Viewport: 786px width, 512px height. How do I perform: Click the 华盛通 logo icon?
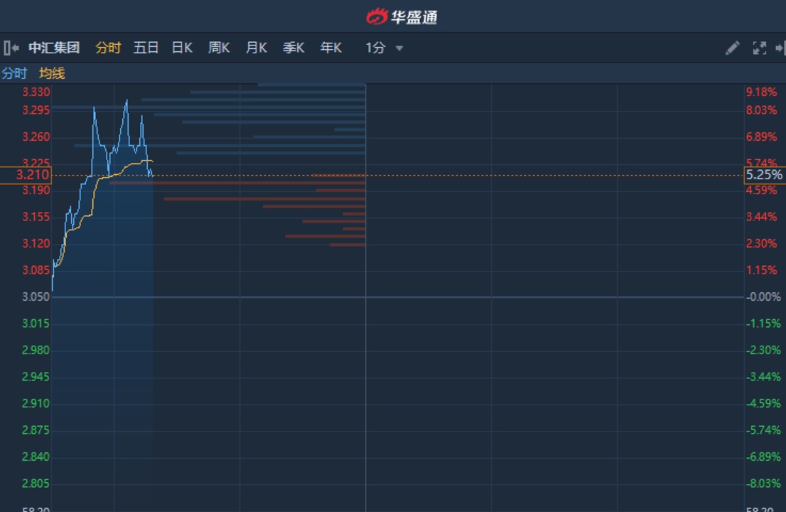[377, 16]
